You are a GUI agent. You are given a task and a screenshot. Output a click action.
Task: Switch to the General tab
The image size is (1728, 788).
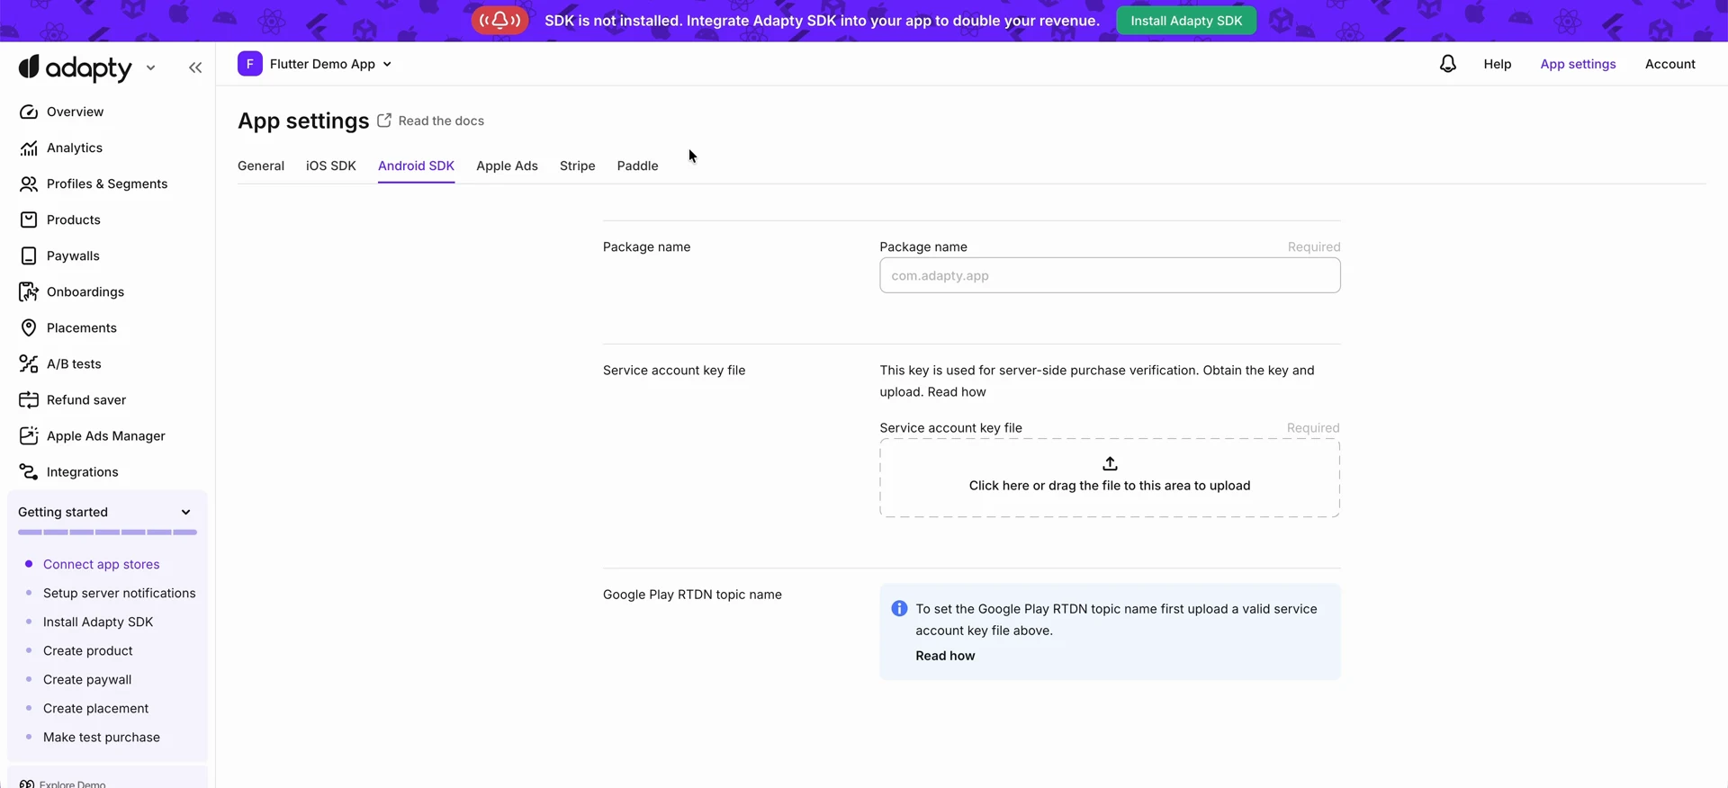[x=261, y=166]
